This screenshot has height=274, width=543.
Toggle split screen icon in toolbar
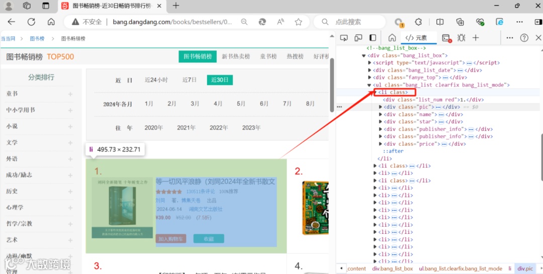[x=440, y=22]
